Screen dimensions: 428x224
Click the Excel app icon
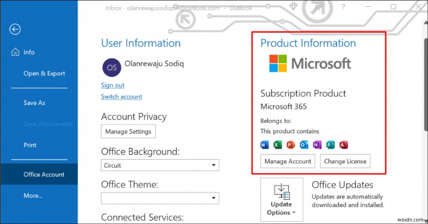[x=278, y=145]
